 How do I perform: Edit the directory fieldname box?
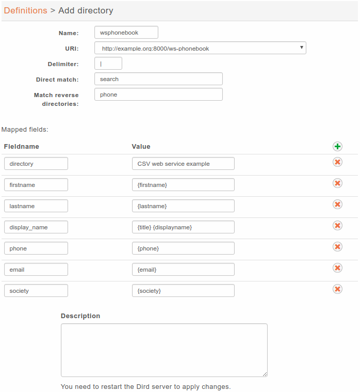[36, 164]
